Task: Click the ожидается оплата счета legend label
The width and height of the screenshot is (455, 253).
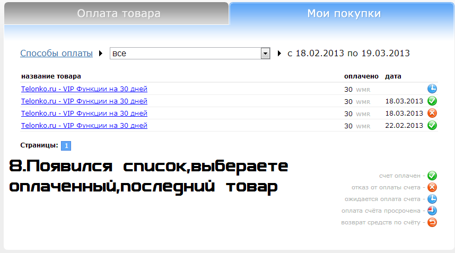Action: click(382, 199)
